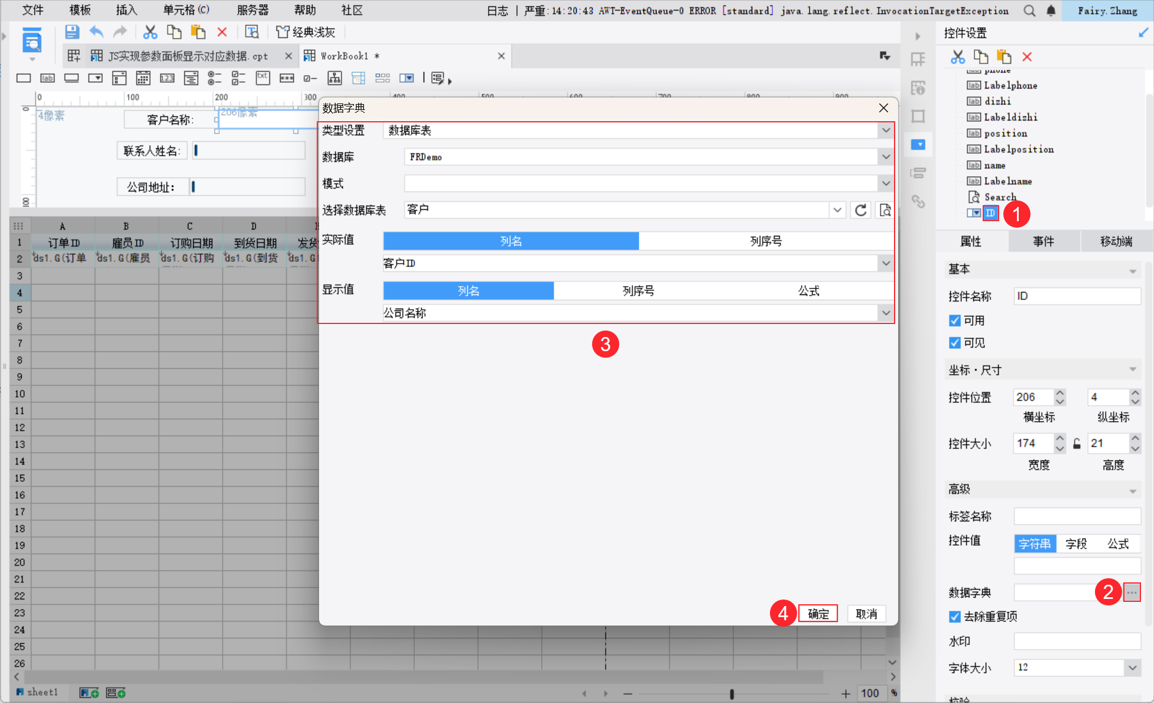Click the 取消 button
This screenshot has width=1154, height=703.
click(x=866, y=614)
